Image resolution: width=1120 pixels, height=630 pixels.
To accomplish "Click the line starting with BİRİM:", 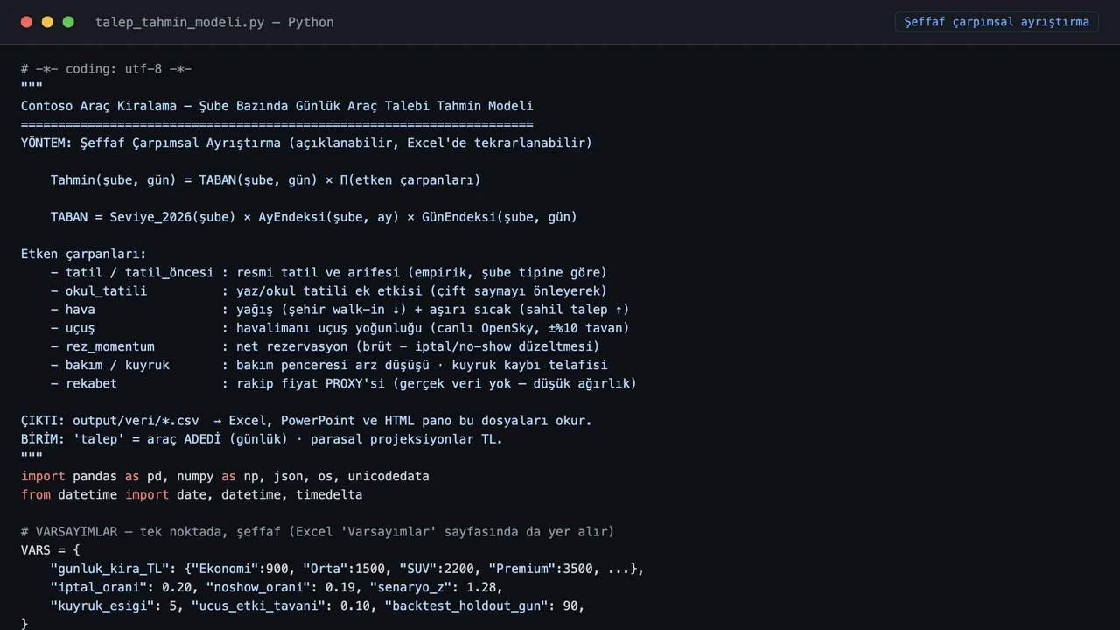I will [x=262, y=439].
